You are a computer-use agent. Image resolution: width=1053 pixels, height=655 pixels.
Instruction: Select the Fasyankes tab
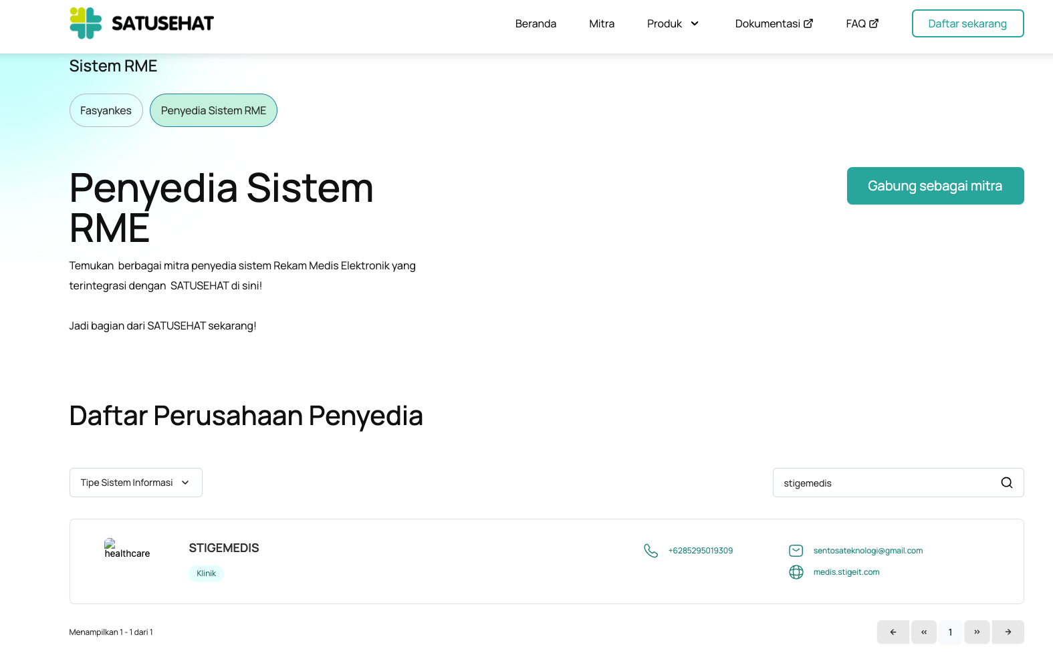coord(106,110)
